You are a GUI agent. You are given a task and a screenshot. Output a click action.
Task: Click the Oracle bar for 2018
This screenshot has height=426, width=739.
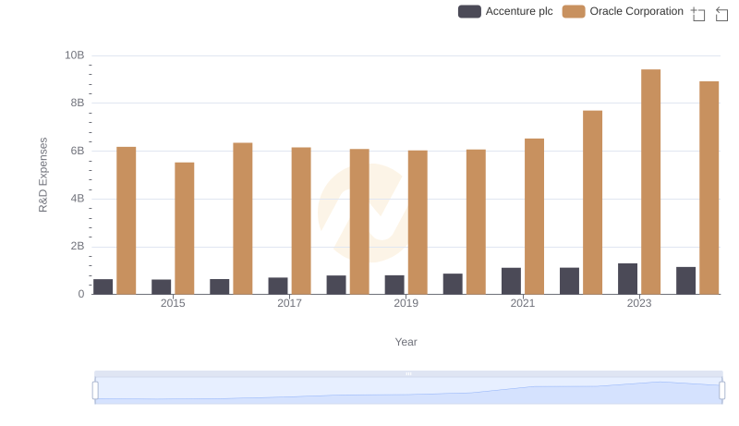click(x=359, y=222)
